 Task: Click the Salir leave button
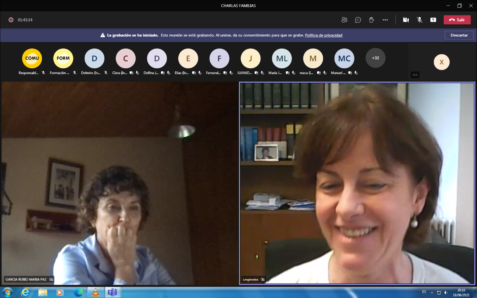(457, 20)
